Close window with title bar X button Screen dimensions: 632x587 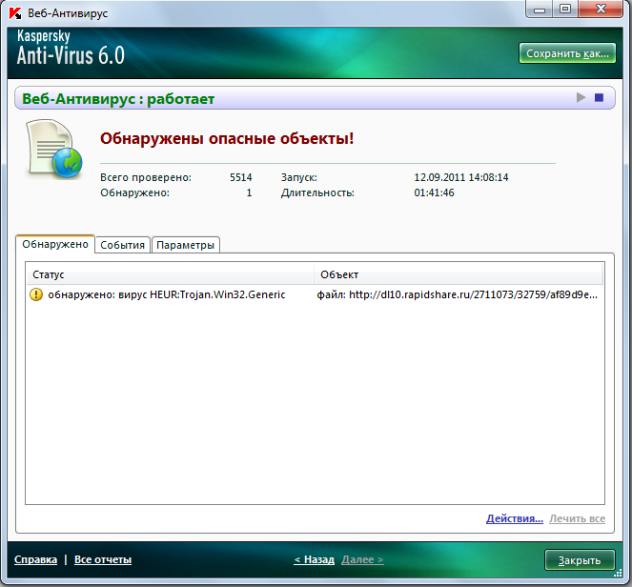point(601,9)
